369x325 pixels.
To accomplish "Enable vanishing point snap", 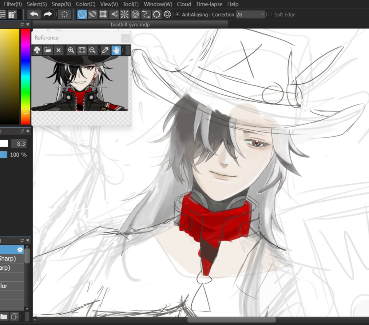I will click(114, 14).
